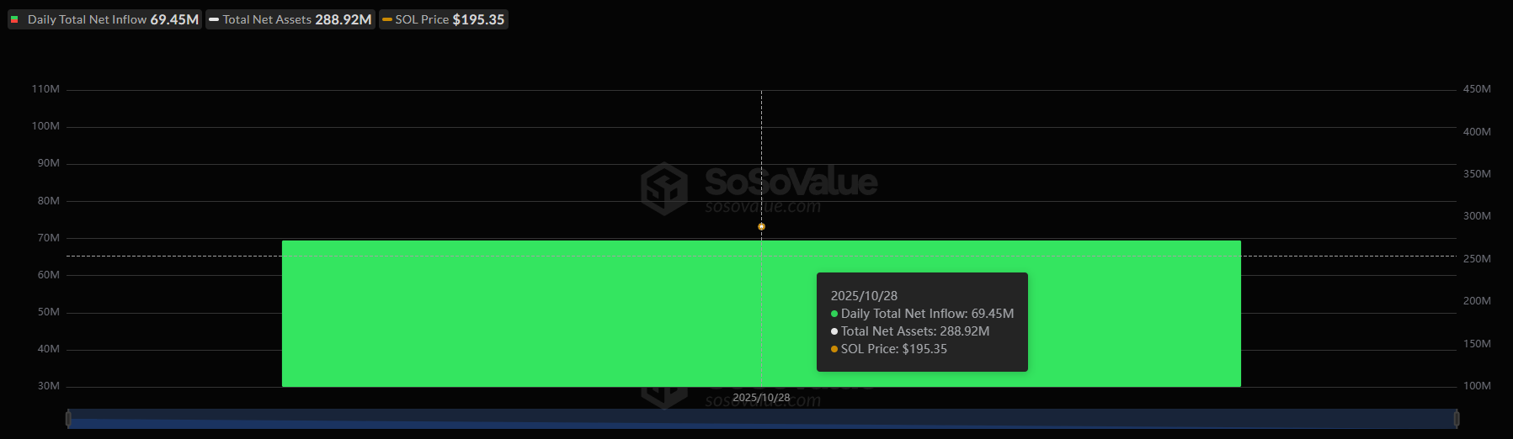Click the orange dash SOL Price legend icon
The width and height of the screenshot is (1513, 439).
tap(387, 19)
